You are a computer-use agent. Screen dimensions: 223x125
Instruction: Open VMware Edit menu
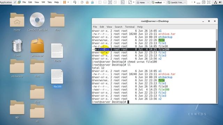tap(30, 2)
